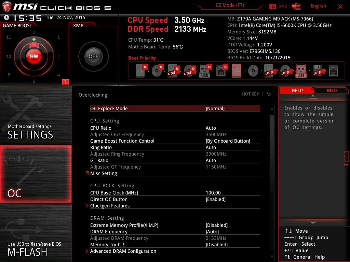Toggle Memory Try It Disabled value
Screen dimensions: 350x262
[216, 244]
